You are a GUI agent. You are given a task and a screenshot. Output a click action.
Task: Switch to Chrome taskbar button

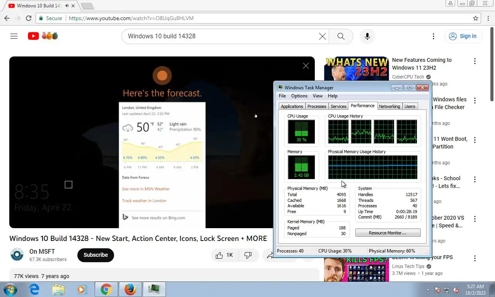coord(106,289)
